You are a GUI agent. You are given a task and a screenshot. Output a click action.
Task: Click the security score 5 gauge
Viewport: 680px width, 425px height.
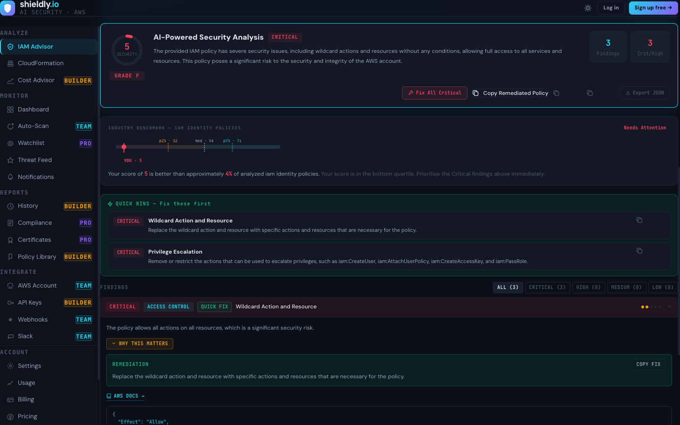[x=127, y=50]
